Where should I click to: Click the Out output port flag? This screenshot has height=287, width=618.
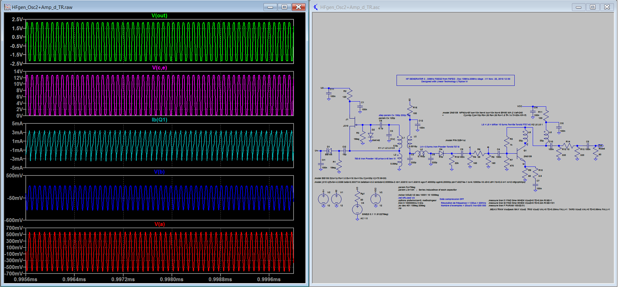point(601,146)
